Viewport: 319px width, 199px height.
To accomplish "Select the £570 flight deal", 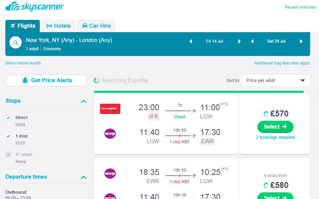I will pyautogui.click(x=275, y=127).
